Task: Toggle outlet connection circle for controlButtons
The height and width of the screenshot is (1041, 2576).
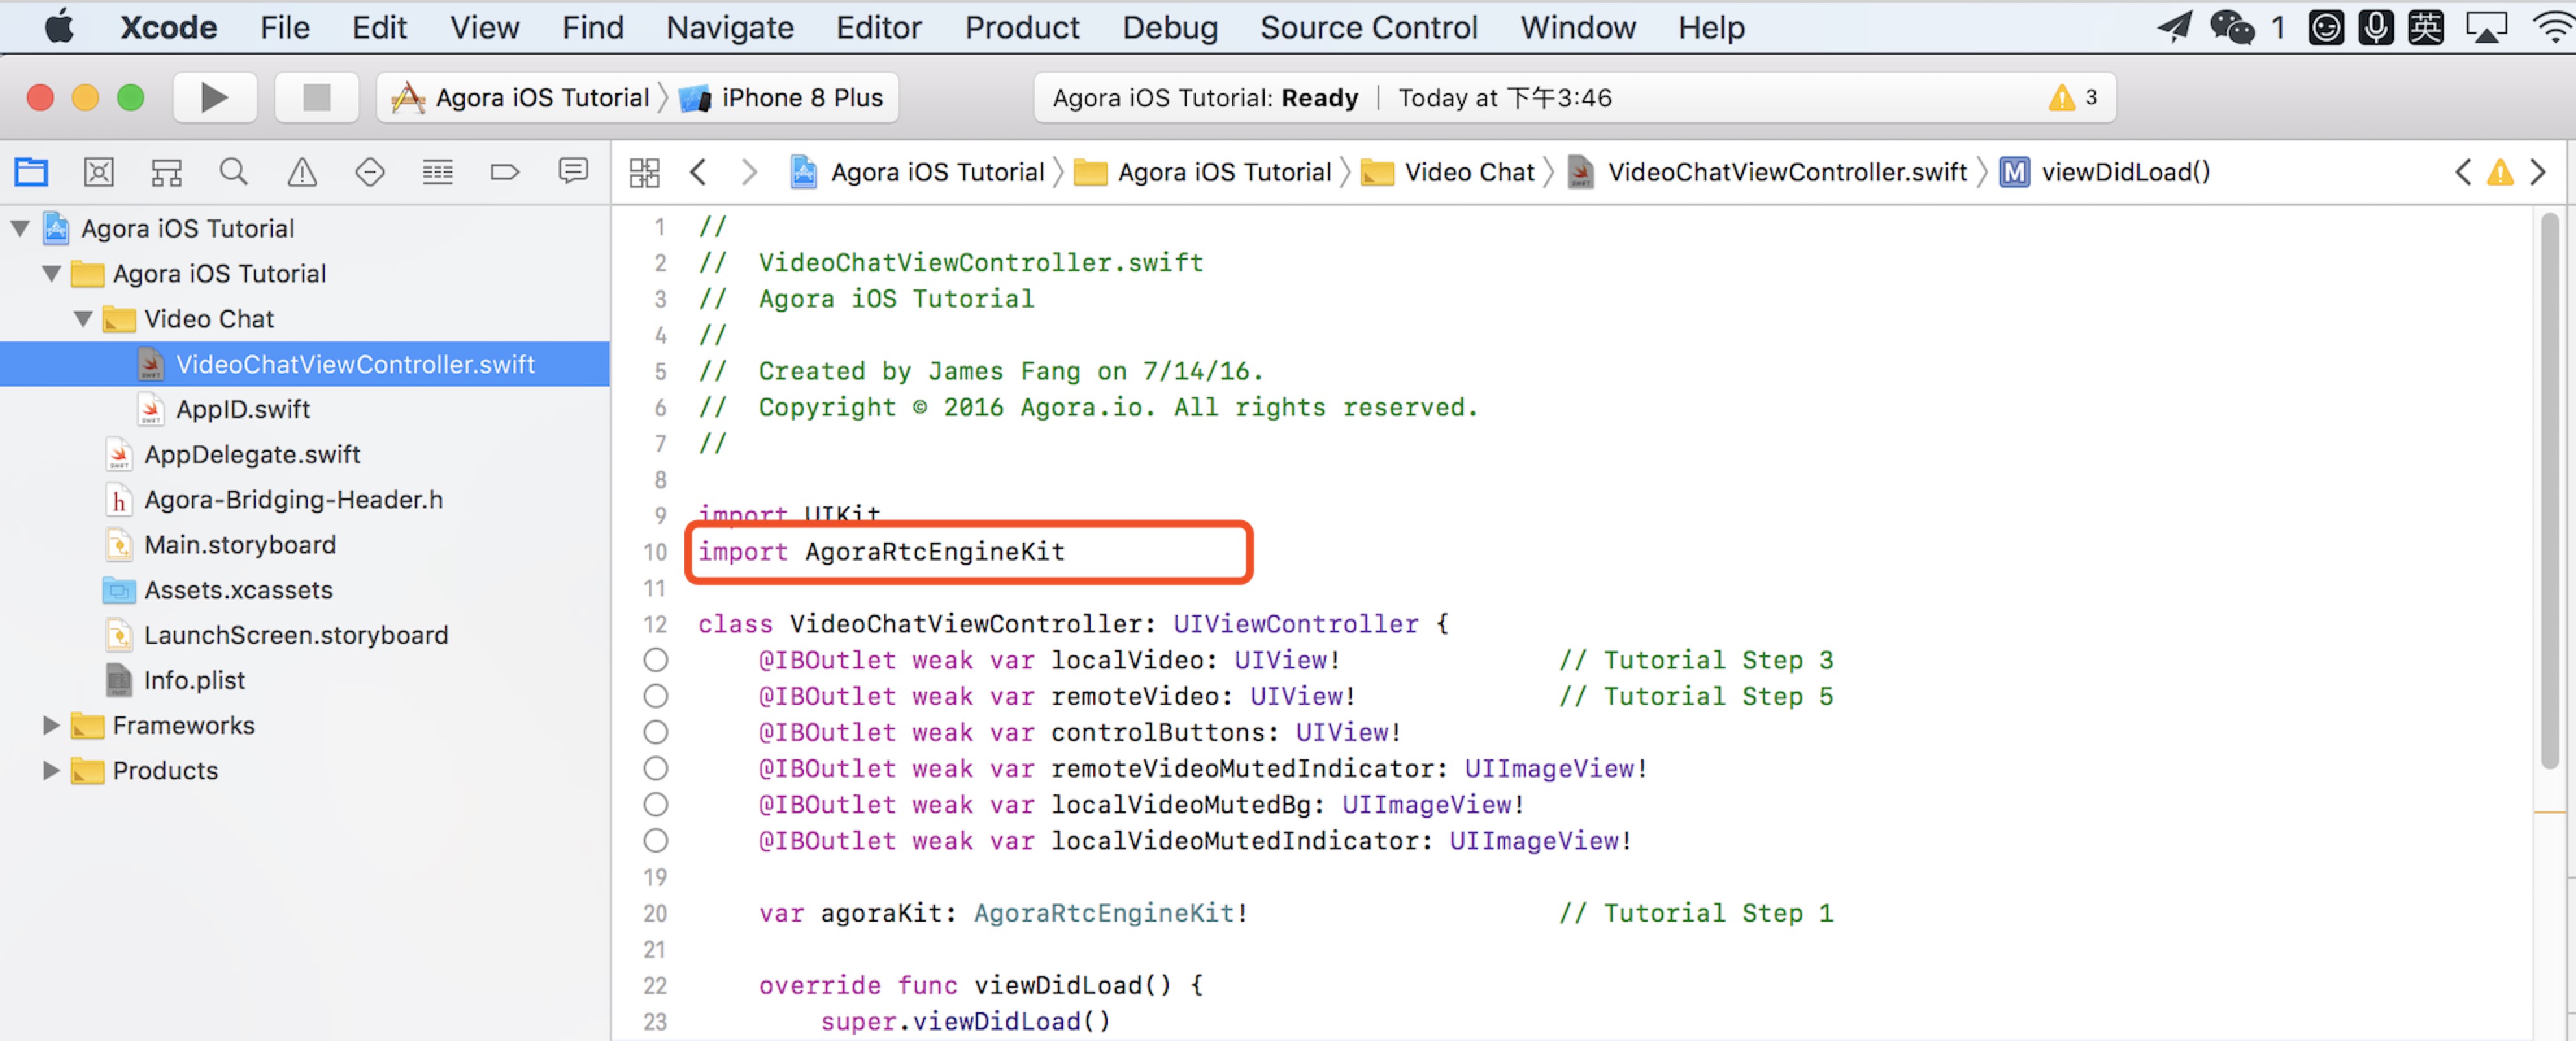Action: pyautogui.click(x=656, y=732)
